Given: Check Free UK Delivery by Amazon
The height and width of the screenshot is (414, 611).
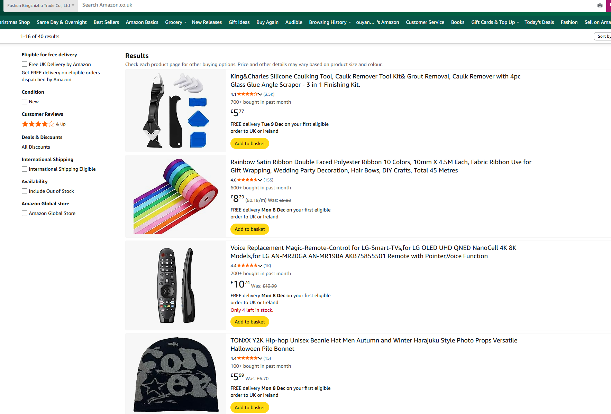Looking at the screenshot, I should click(25, 64).
